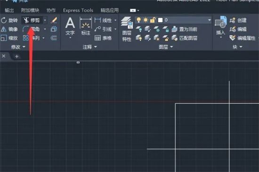This screenshot has height=172, width=259.
Task: Open Featured Apps (精选应用) tab
Action: [x=110, y=10]
